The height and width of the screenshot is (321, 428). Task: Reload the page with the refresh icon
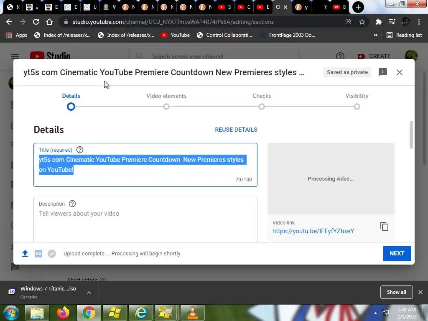[36, 22]
